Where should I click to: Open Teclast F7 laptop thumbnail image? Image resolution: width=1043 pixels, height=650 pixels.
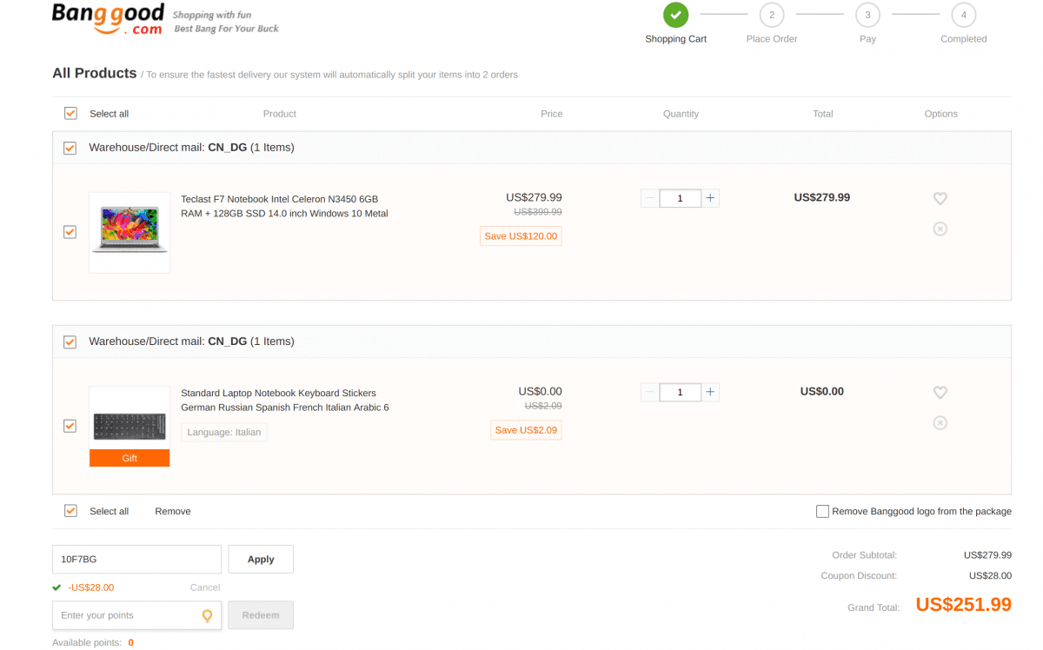[130, 232]
